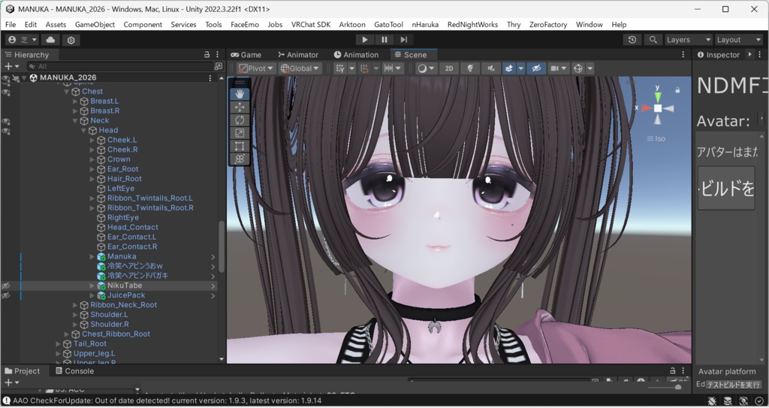The width and height of the screenshot is (769, 408).
Task: Click the Step frame button
Action: [403, 40]
